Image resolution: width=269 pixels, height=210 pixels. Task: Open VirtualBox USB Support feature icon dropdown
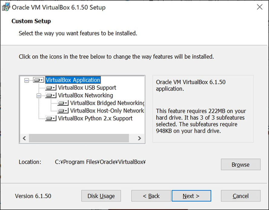click(x=51, y=88)
